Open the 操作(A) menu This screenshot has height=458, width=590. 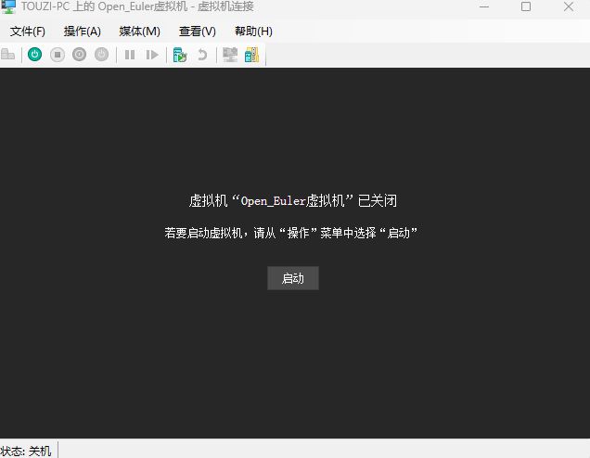point(82,32)
